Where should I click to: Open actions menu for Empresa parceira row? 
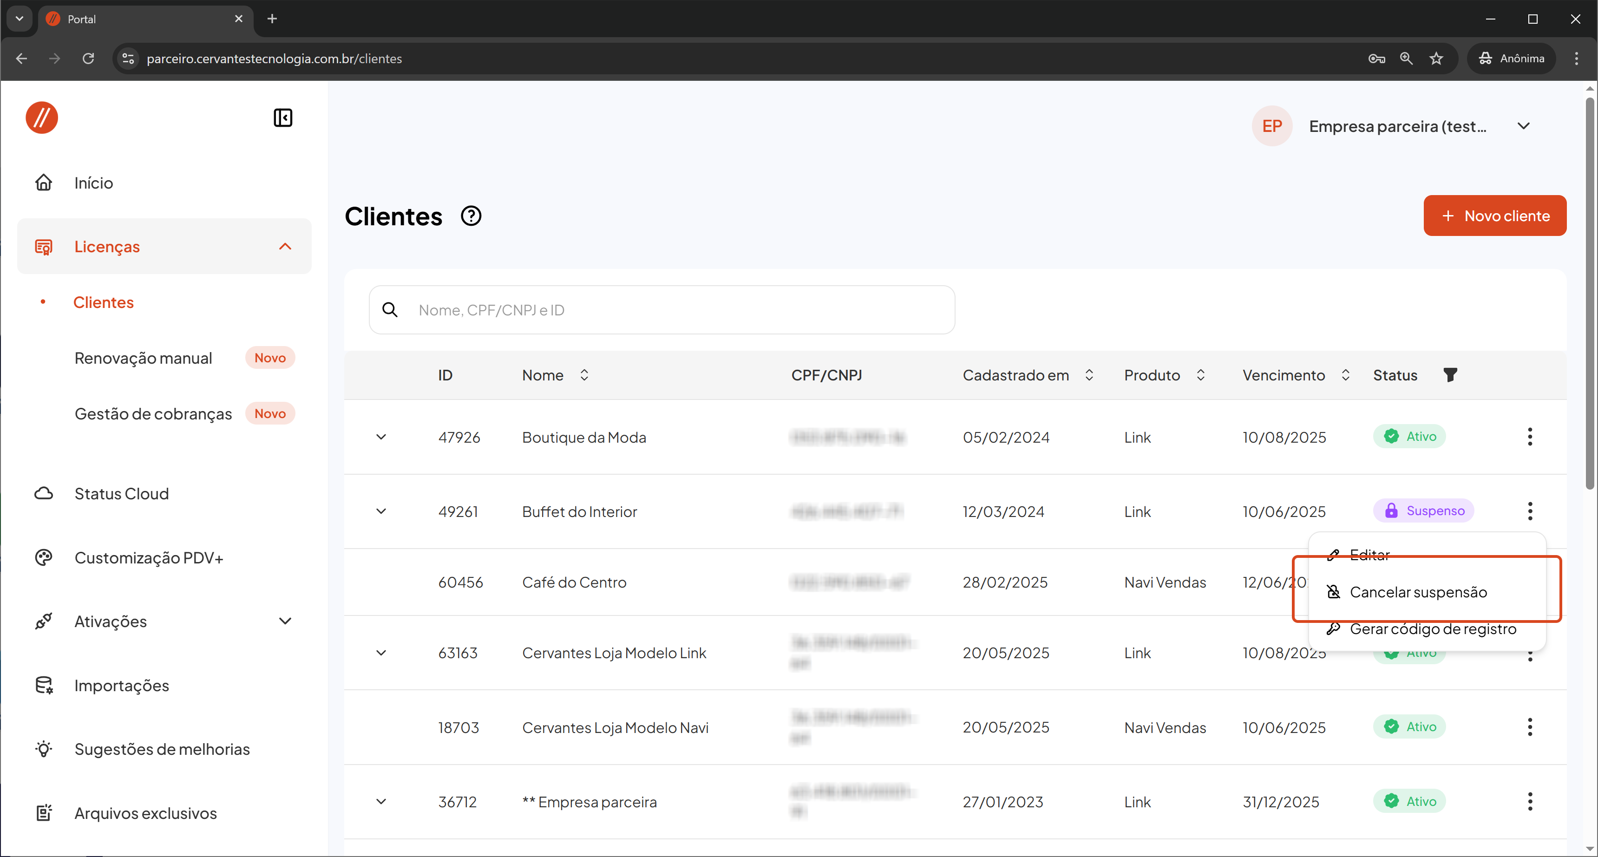(1530, 801)
